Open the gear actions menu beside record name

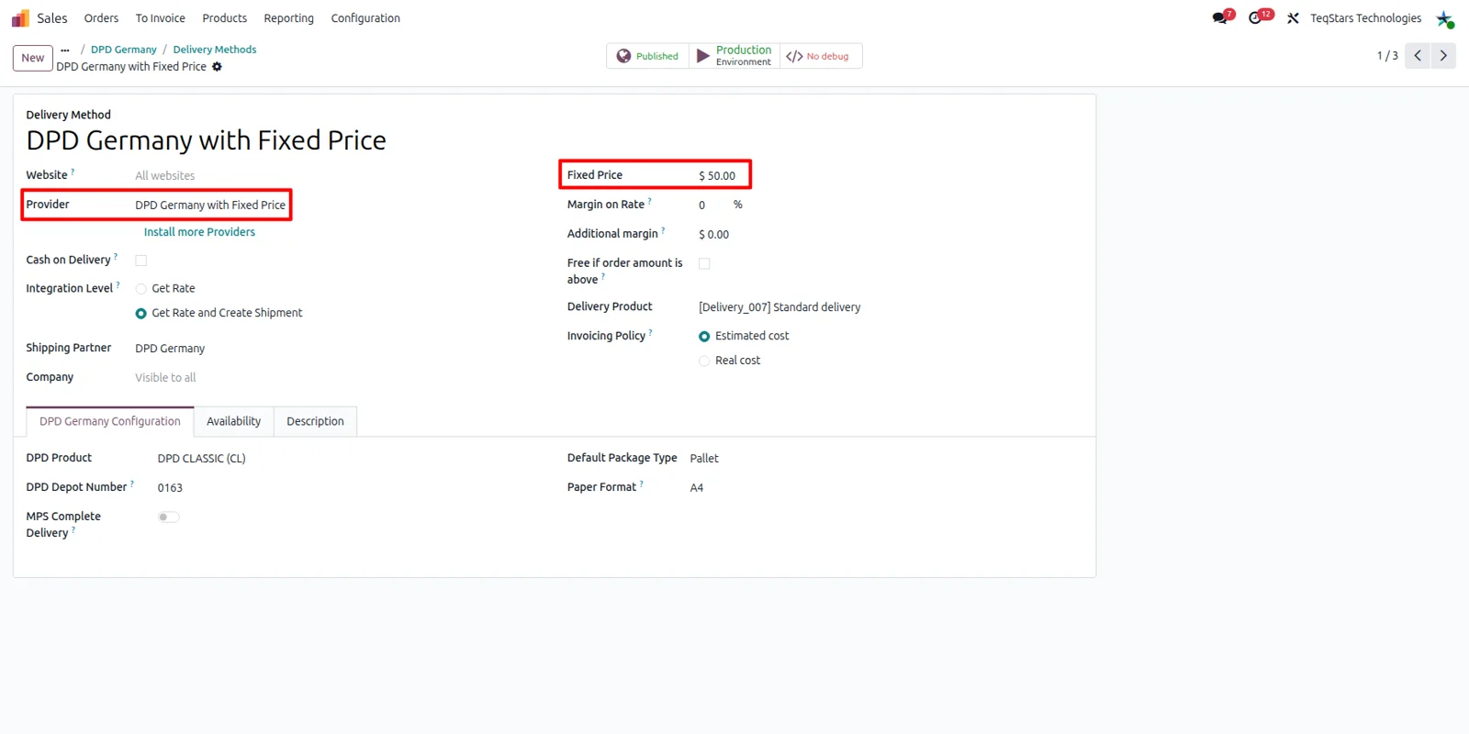[x=218, y=67]
